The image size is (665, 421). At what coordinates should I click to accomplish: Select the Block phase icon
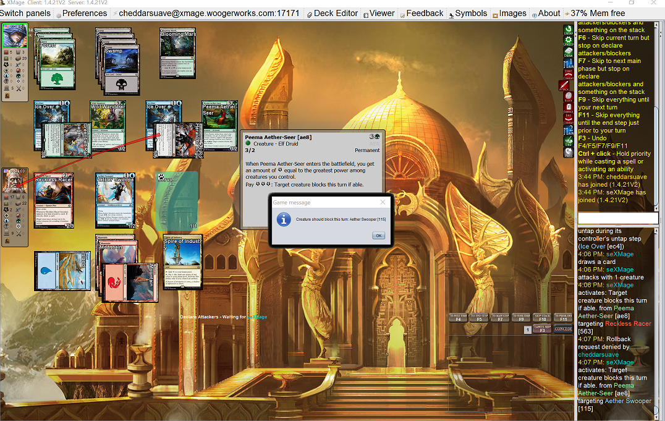[569, 97]
